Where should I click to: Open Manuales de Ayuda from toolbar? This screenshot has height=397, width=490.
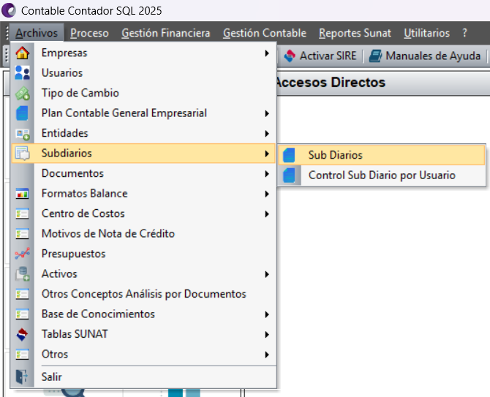(425, 56)
